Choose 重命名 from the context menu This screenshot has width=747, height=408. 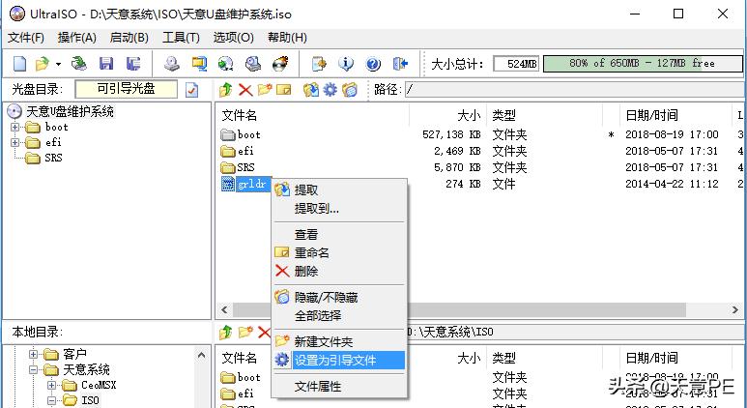[x=339, y=252]
